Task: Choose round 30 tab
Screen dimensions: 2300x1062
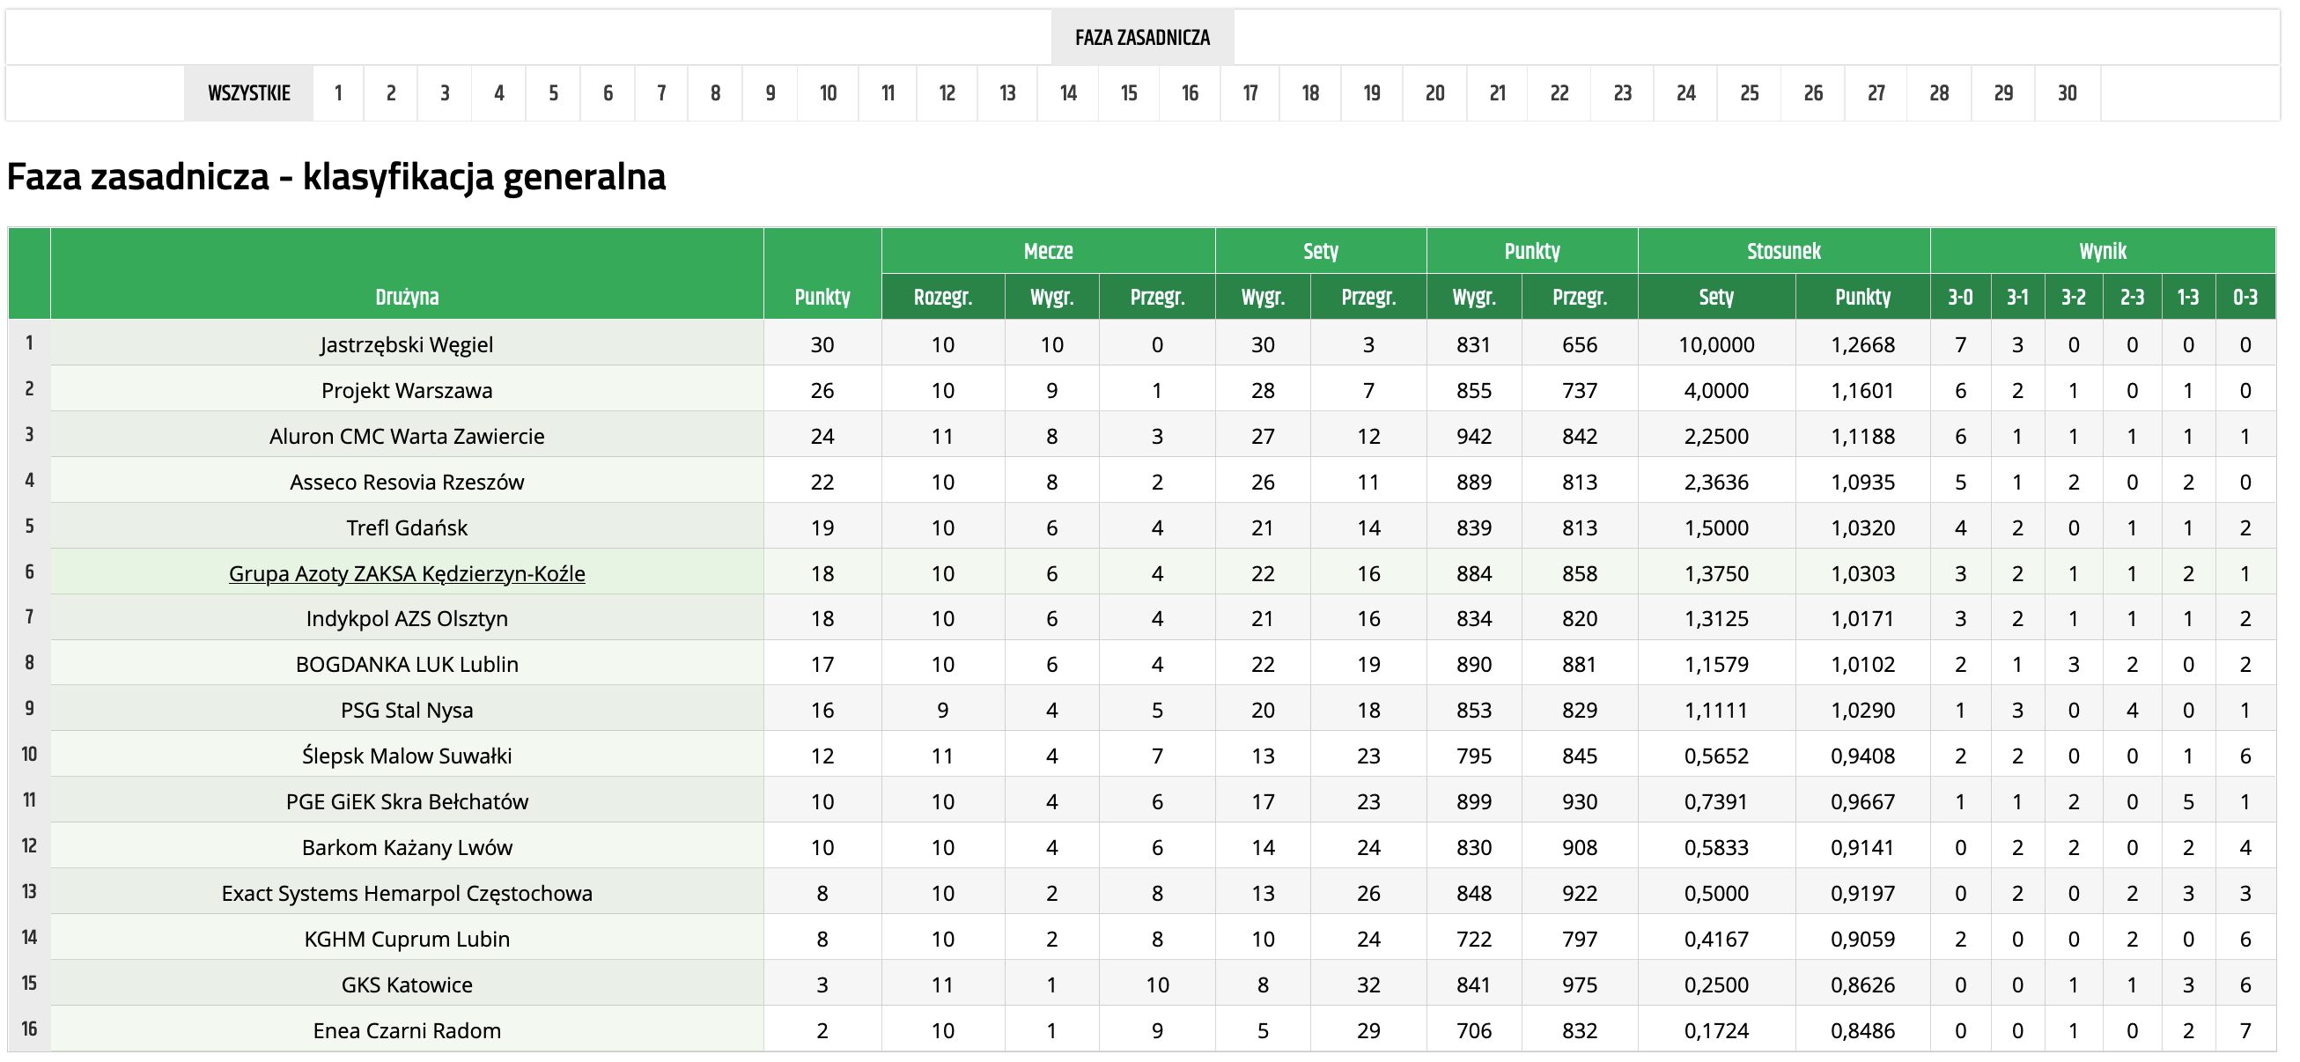Action: (2067, 92)
